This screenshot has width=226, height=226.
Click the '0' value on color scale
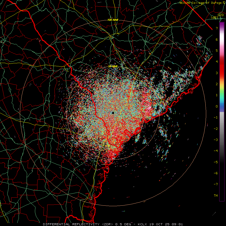point(217,106)
